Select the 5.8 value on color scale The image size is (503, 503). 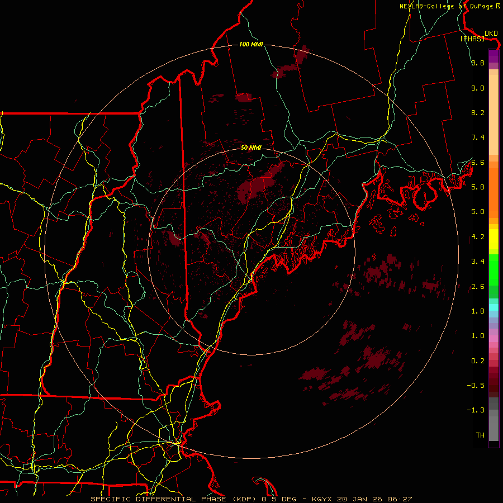478,187
